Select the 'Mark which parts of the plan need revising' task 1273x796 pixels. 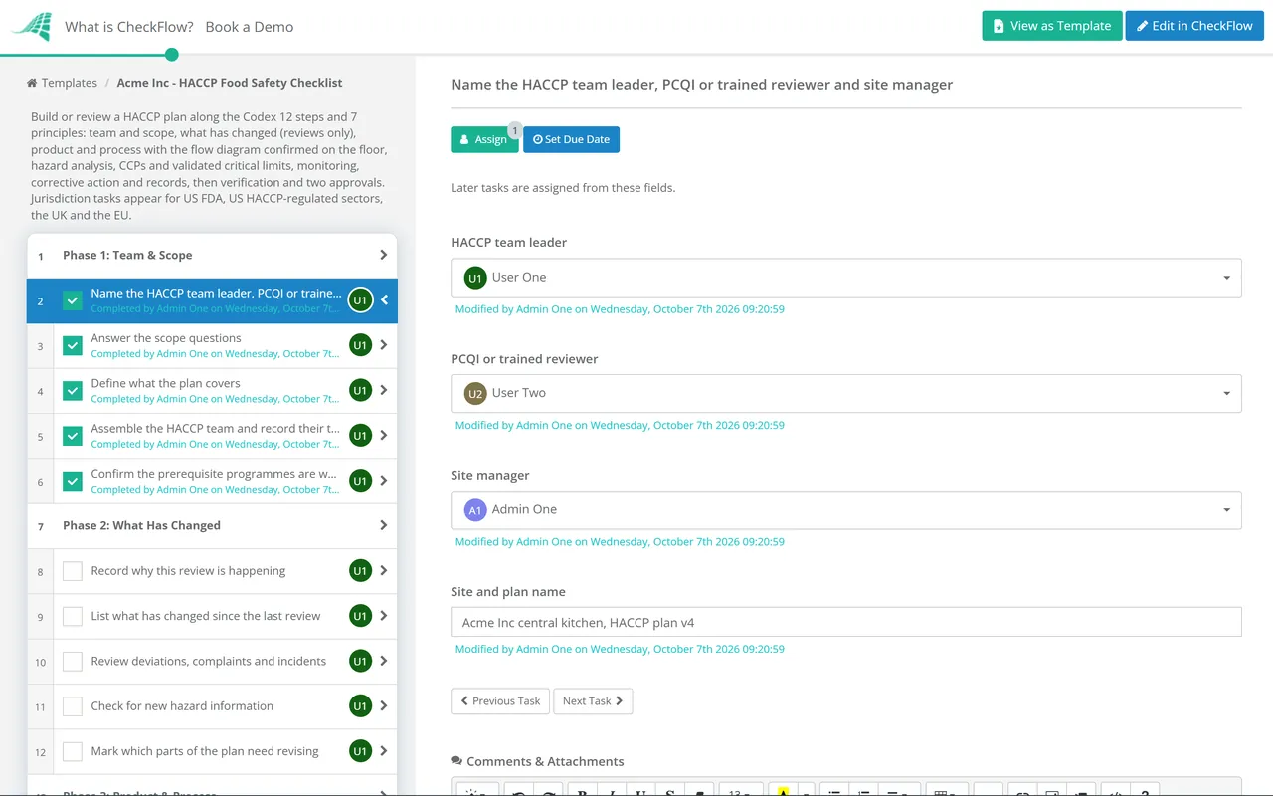pyautogui.click(x=205, y=751)
